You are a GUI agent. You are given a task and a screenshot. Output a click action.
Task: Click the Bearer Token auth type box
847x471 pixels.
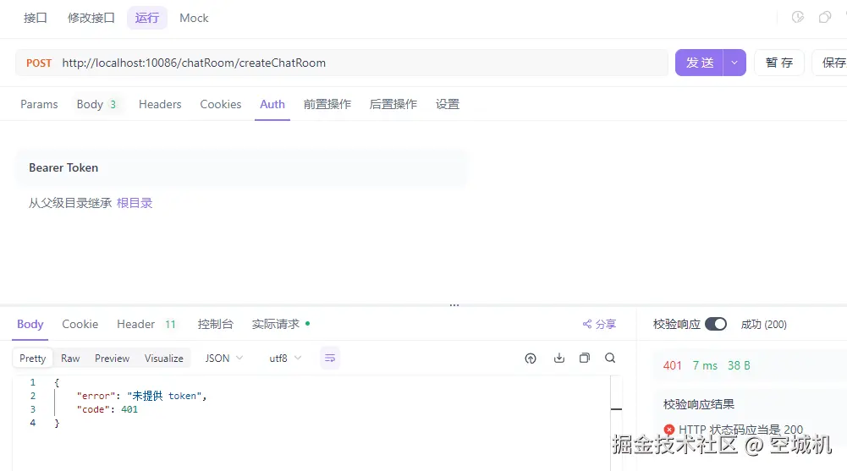(x=241, y=167)
